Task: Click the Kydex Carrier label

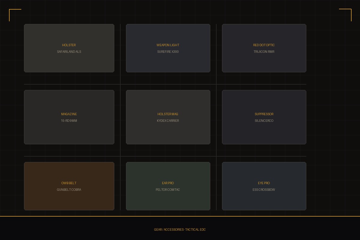Action: coord(168,121)
